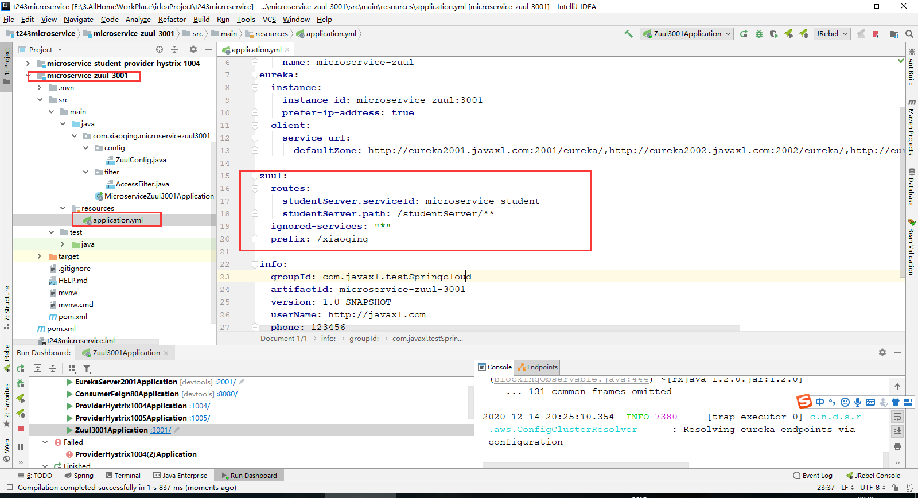The image size is (918, 498).
Task: Open the VCS menu
Action: click(x=269, y=19)
